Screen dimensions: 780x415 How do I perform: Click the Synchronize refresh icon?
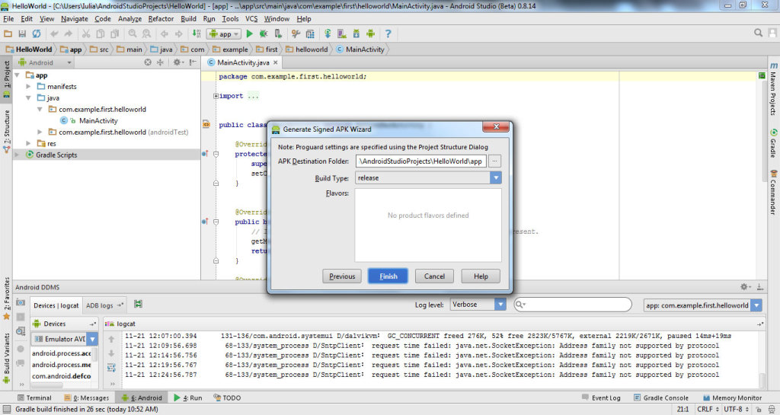pos(37,34)
